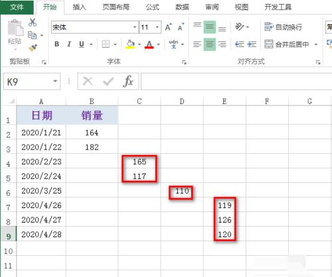Apply red font color A
Image resolution: width=332 pixels, height=277 pixels.
click(x=149, y=44)
